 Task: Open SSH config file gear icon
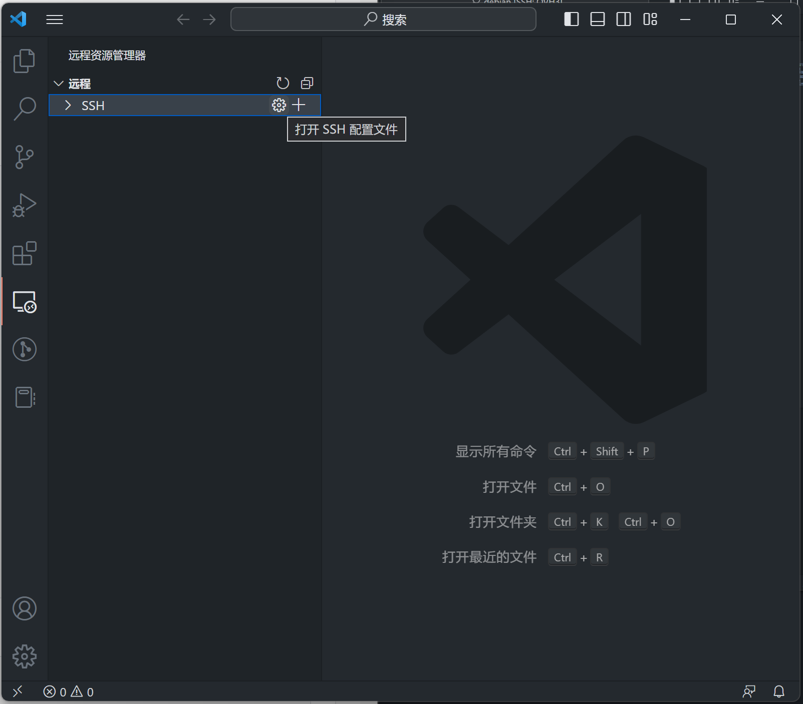(279, 105)
